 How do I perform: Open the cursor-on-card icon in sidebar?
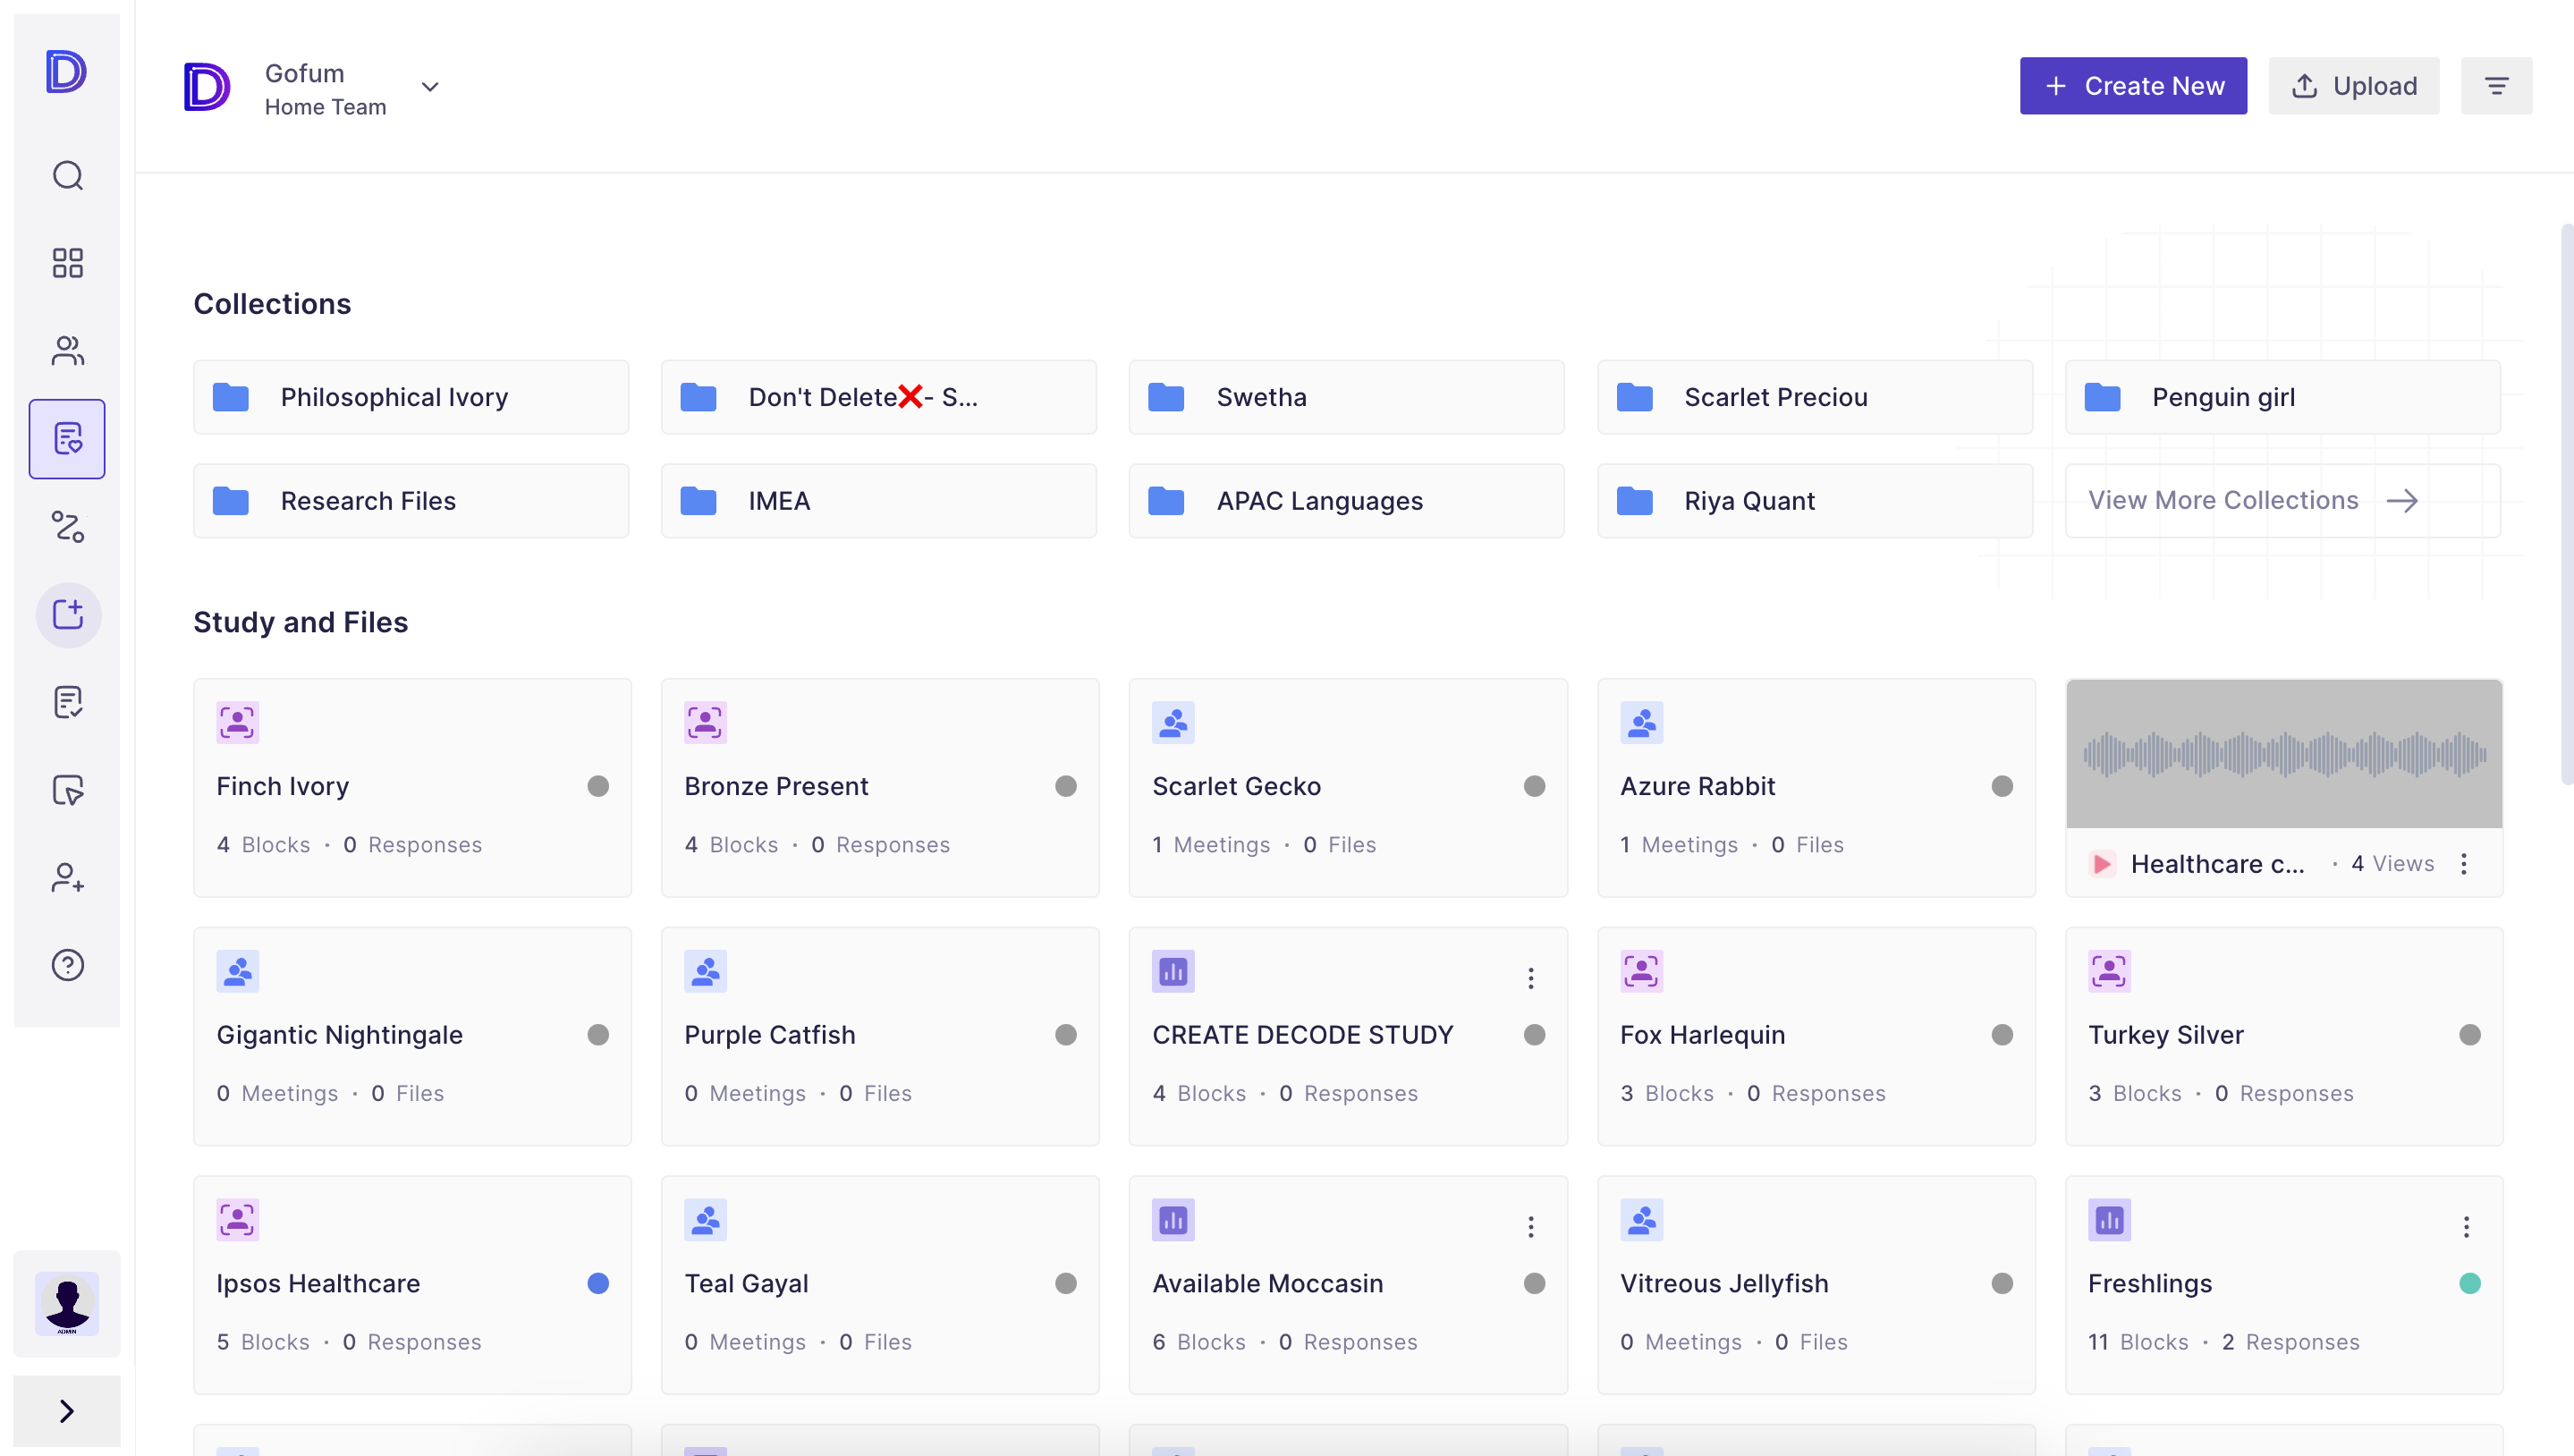[x=67, y=790]
